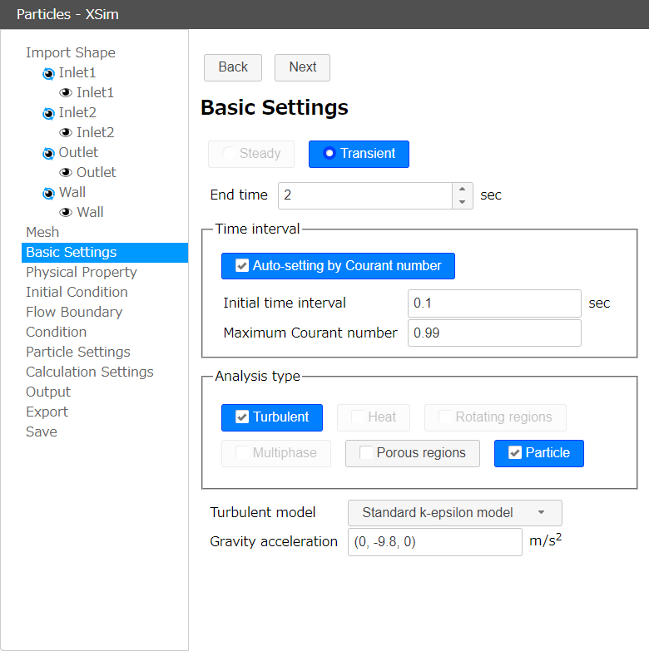Toggle eye icon of Wall child item

pyautogui.click(x=66, y=212)
